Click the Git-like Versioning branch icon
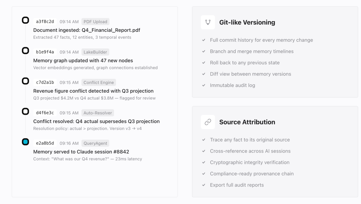The width and height of the screenshot is (361, 204). pos(208,22)
